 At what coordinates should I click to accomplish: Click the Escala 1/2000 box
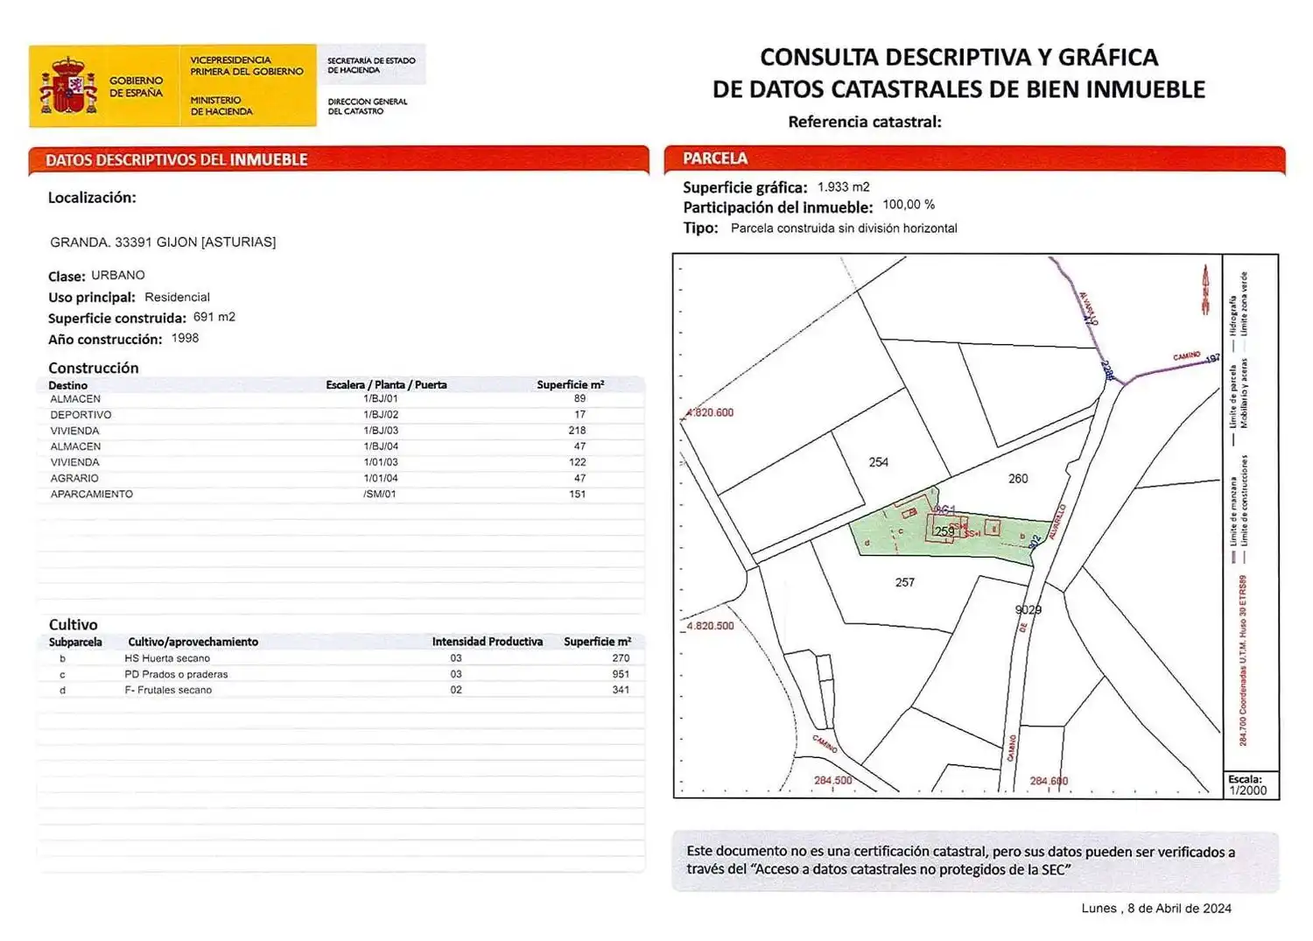[1251, 784]
